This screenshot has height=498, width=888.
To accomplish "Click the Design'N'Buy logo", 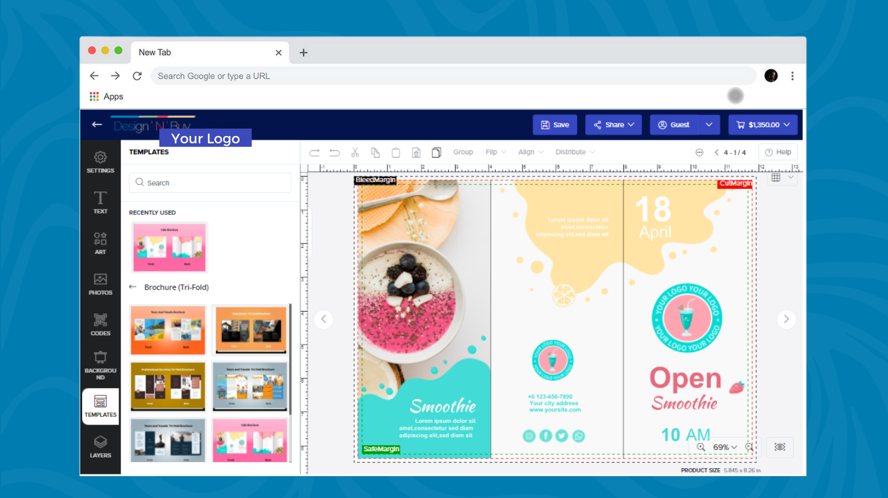I will tap(152, 126).
